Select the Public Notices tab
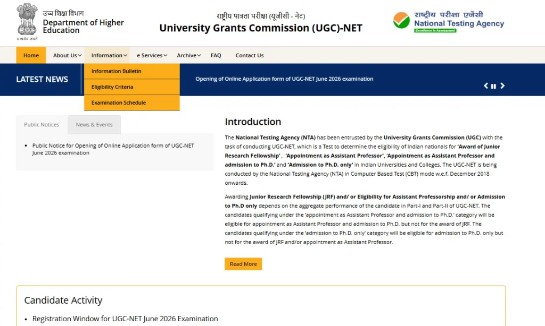The image size is (545, 326). click(41, 124)
